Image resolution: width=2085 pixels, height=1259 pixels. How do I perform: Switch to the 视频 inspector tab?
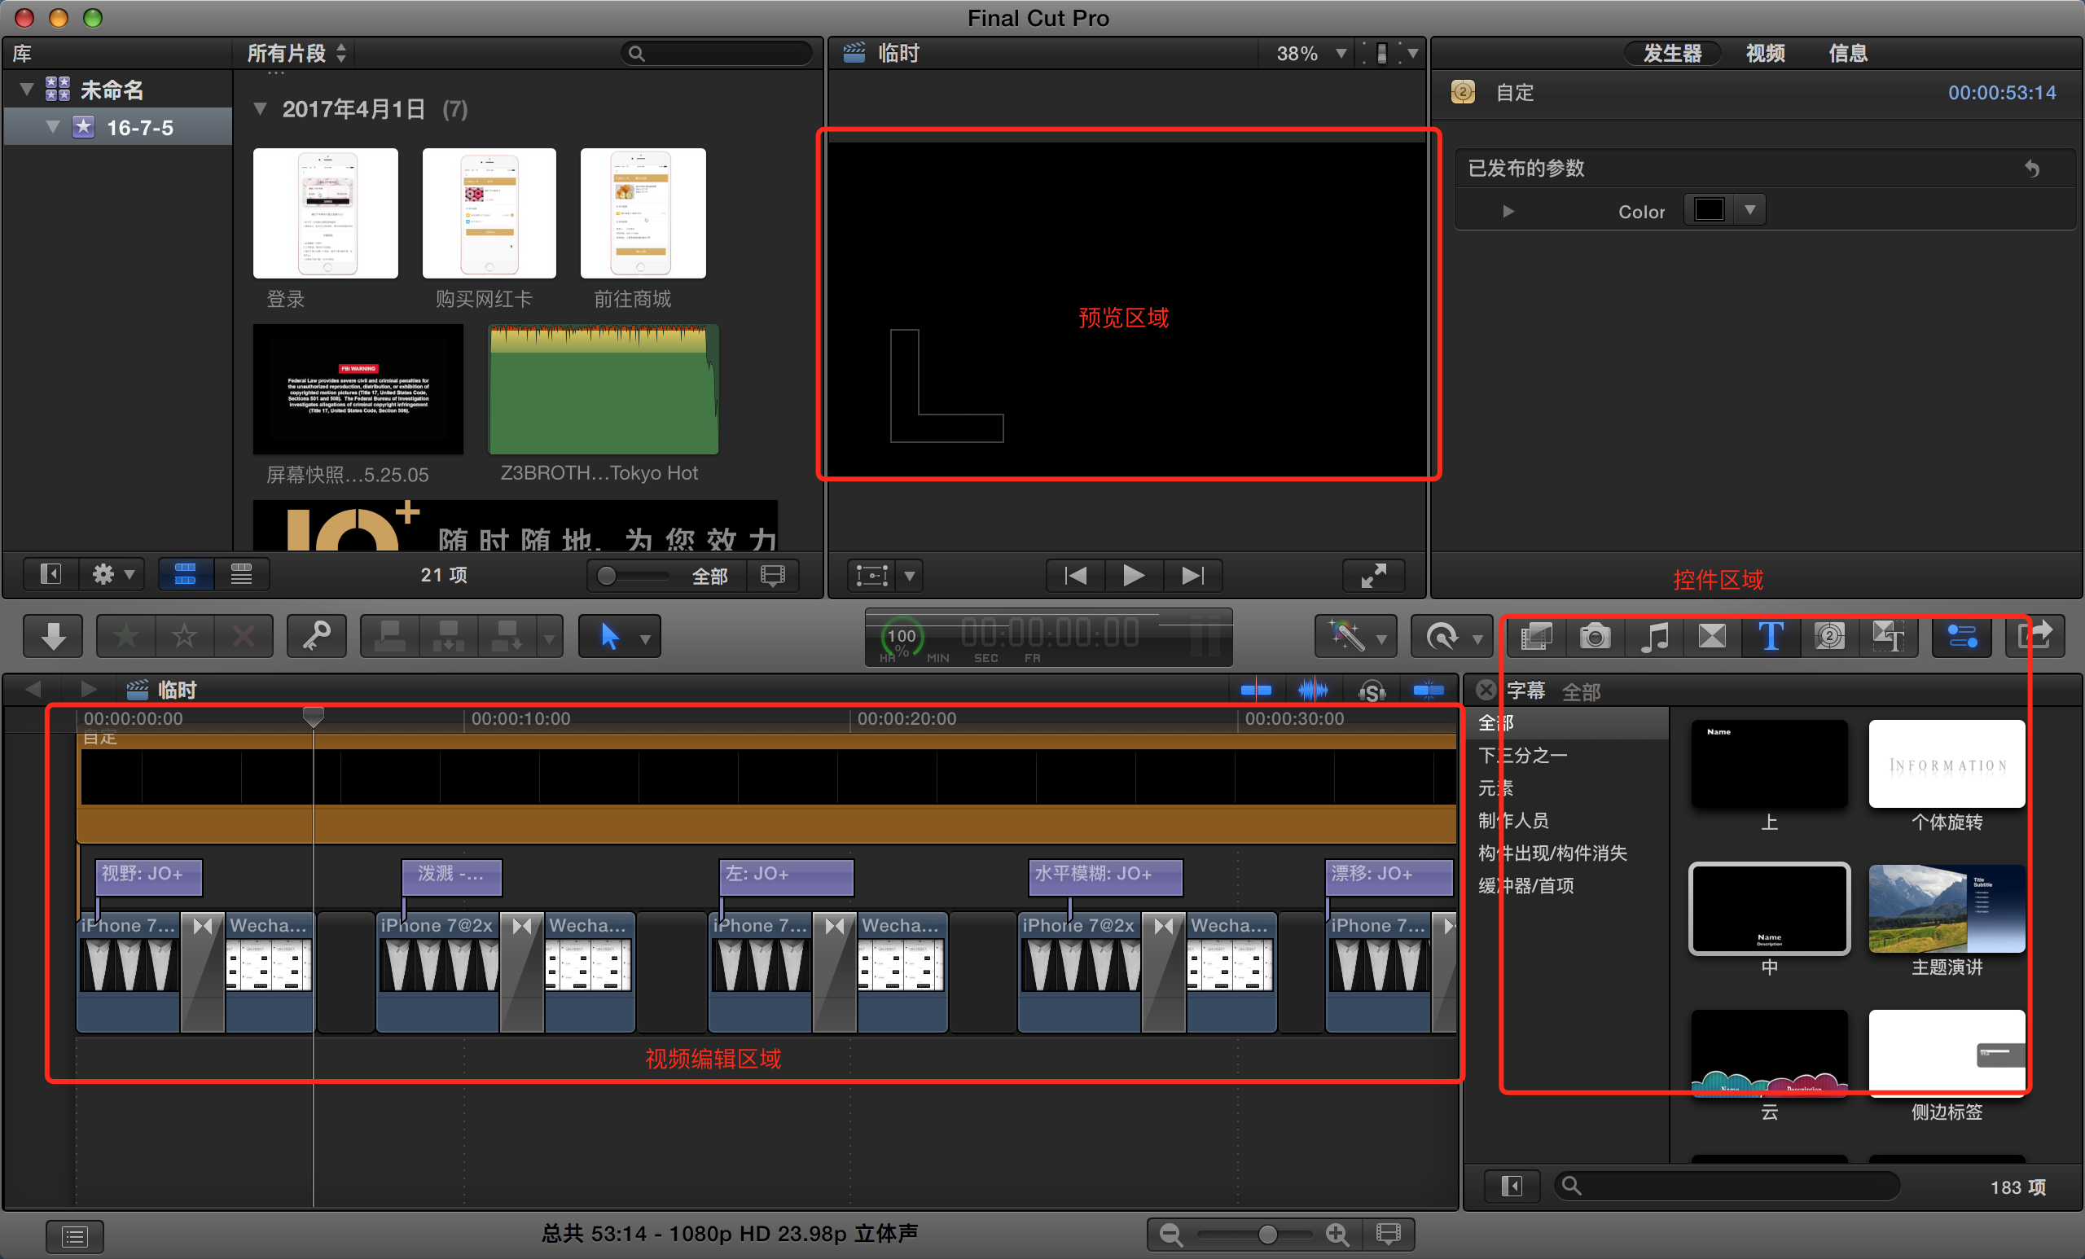[x=1765, y=53]
